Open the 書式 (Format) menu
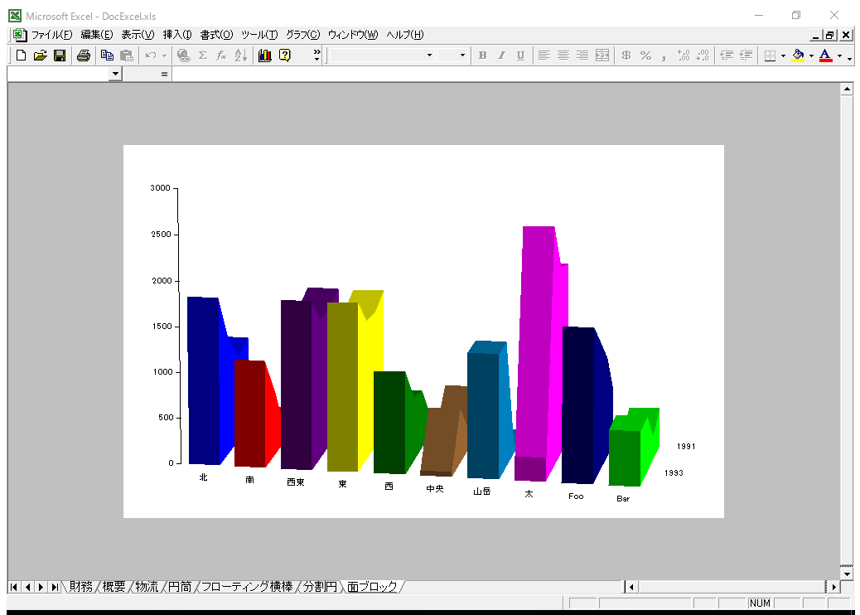 coord(216,35)
